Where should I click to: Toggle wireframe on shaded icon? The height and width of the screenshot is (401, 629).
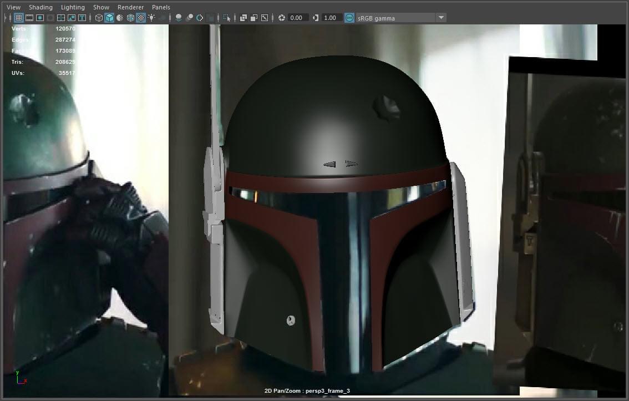(130, 18)
